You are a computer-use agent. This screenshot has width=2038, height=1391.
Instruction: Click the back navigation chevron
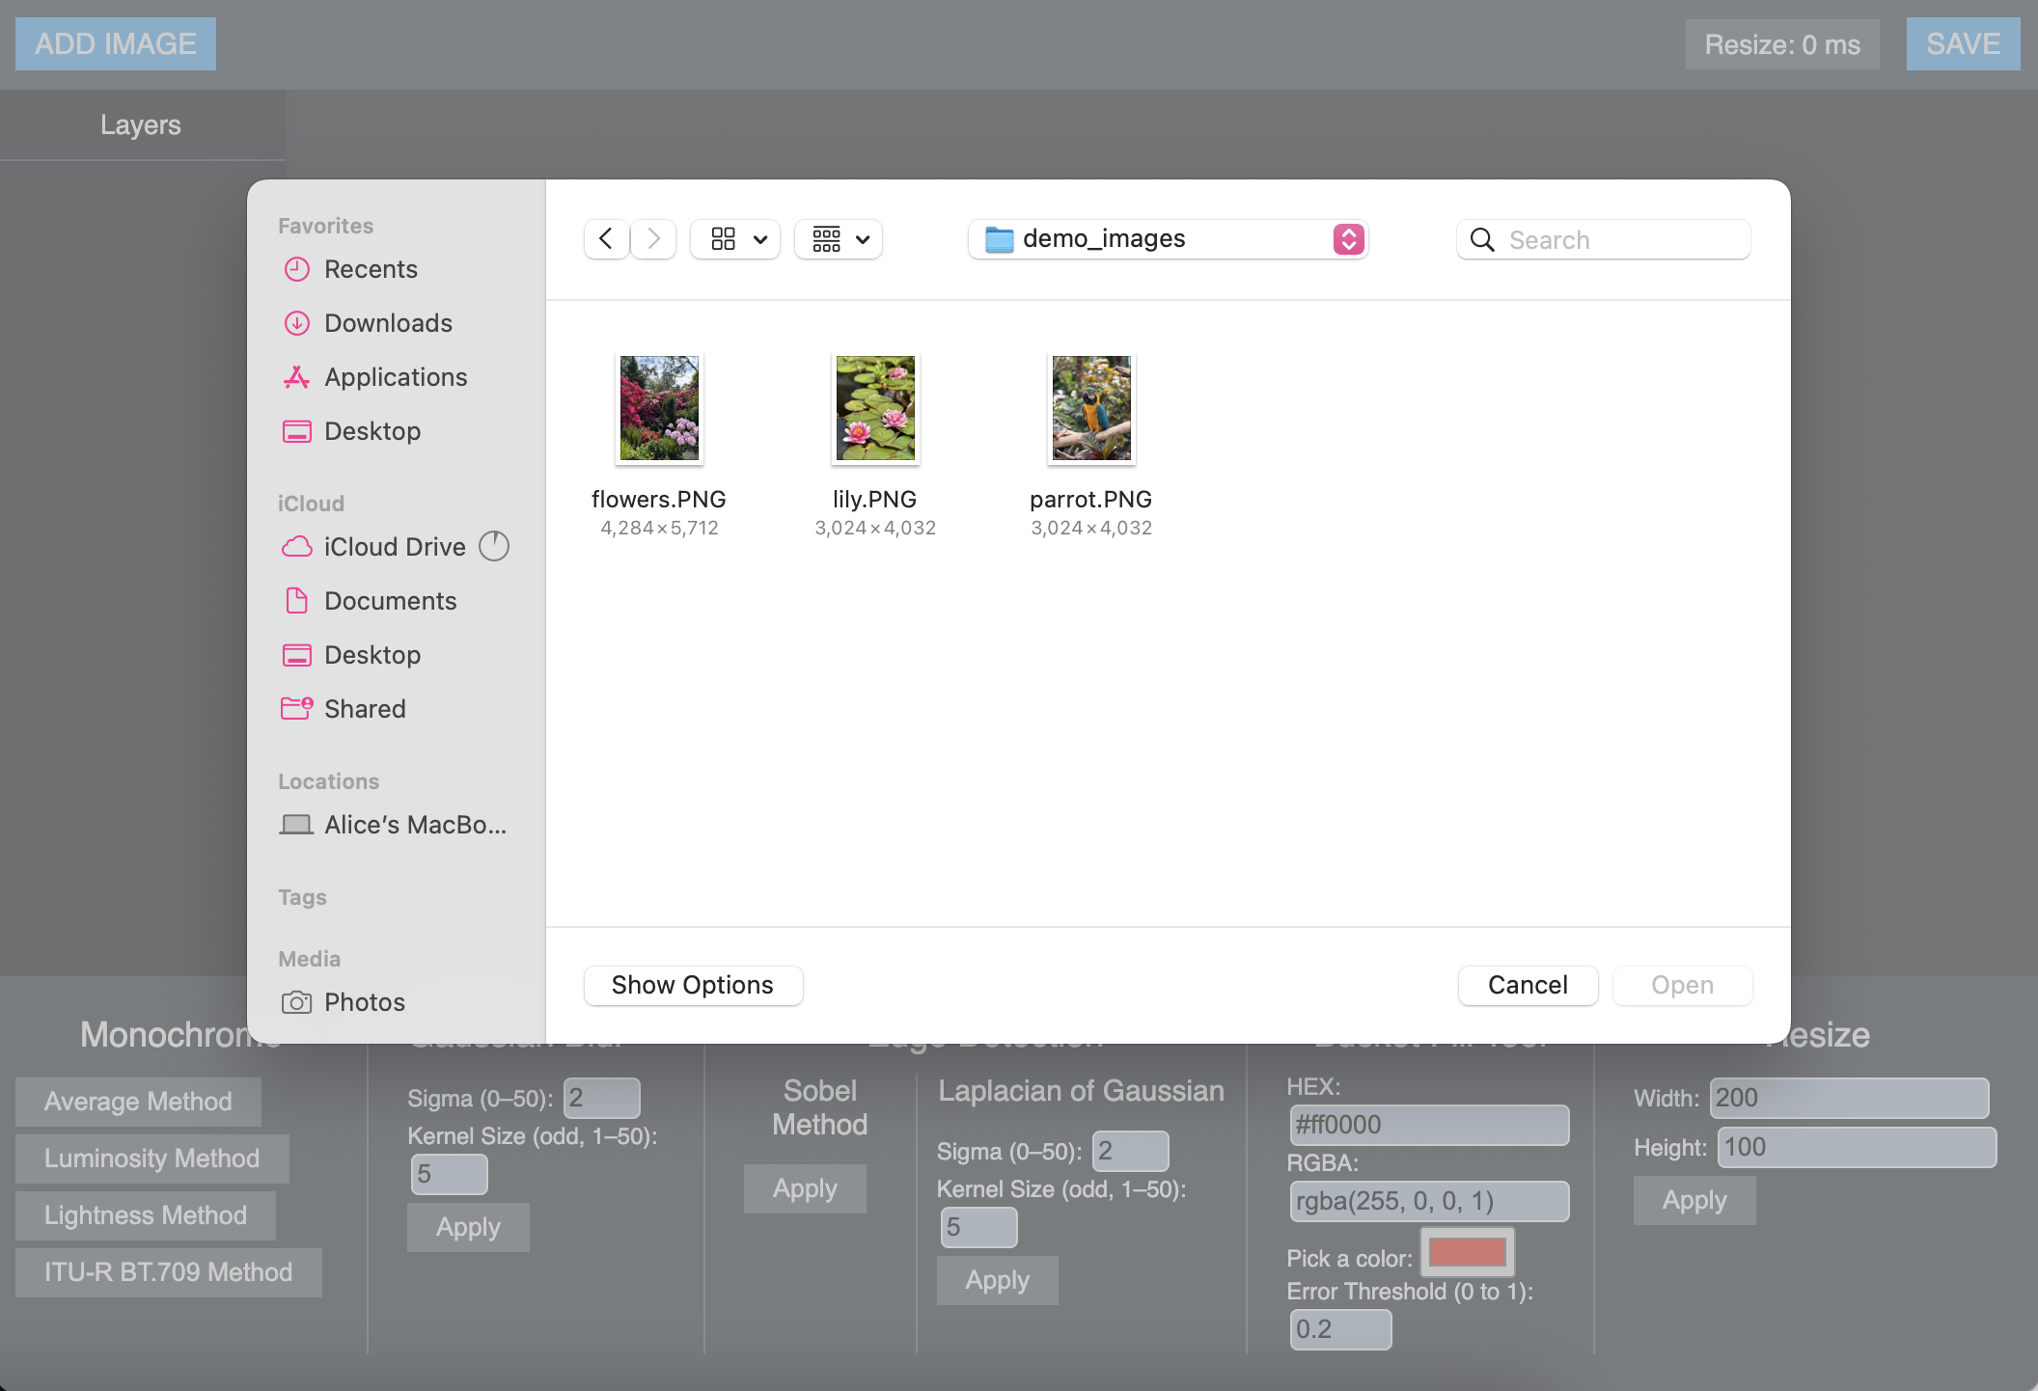[606, 238]
